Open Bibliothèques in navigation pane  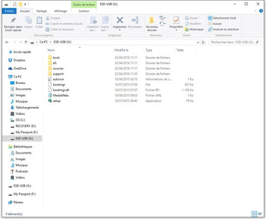point(22,147)
